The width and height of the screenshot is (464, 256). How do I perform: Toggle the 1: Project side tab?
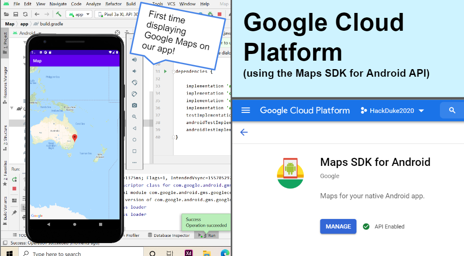click(5, 43)
